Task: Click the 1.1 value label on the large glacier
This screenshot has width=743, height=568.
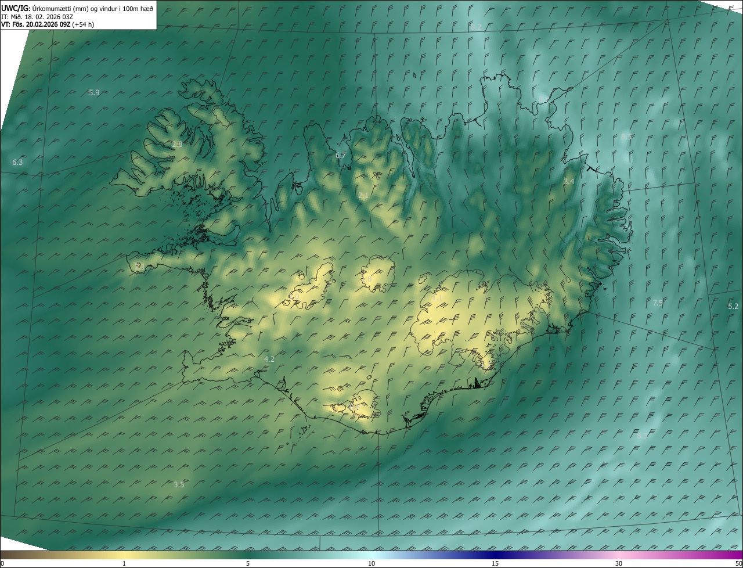Action: coord(437,297)
